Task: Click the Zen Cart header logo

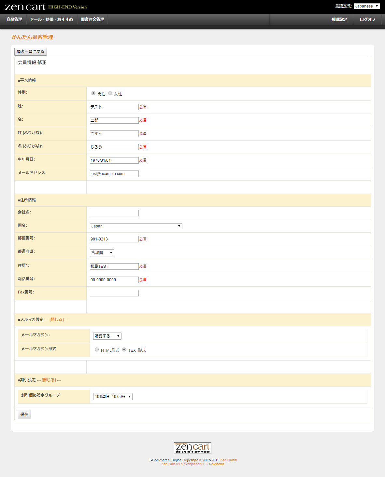Action: click(x=25, y=7)
